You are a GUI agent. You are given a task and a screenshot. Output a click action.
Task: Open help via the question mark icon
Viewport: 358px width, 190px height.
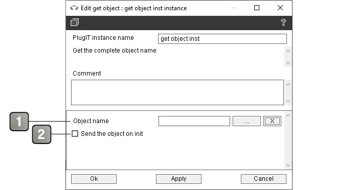point(283,22)
